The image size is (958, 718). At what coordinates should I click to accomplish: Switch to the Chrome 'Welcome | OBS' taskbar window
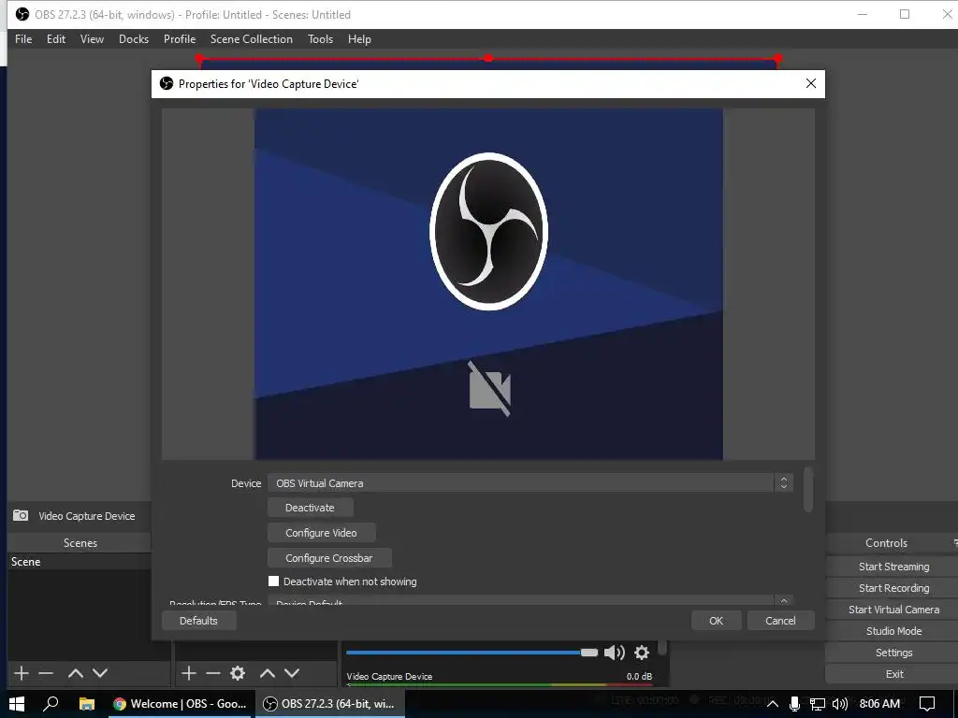click(x=181, y=704)
